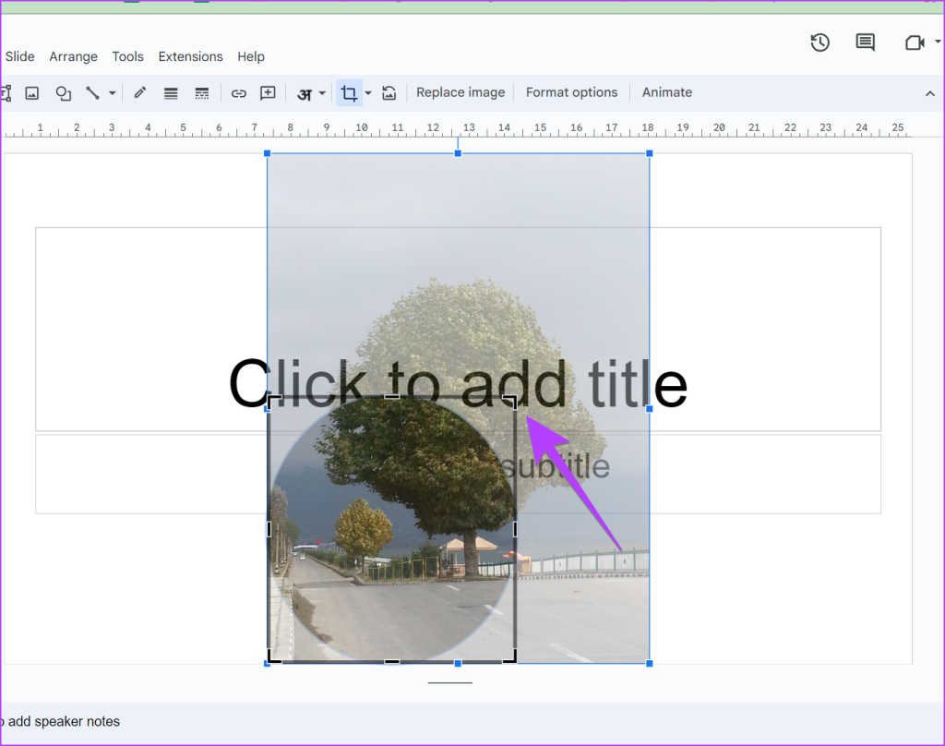Open version history clock icon

(x=819, y=42)
